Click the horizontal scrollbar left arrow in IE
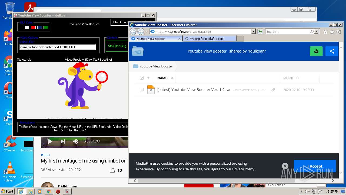Screen dimensions: 346x195 pyautogui.click(x=135, y=180)
